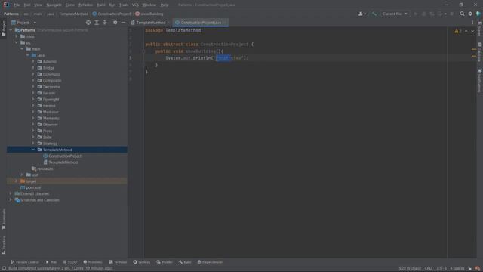Screen dimensions: 483x272
Task: Click CRLF line separator in status bar
Action: (429, 269)
